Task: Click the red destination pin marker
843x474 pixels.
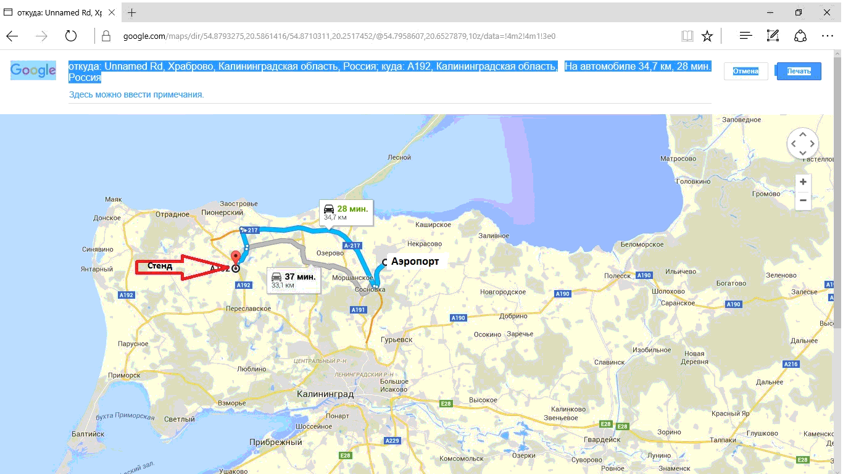Action: tap(235, 258)
